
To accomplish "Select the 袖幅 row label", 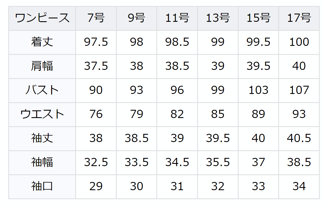I will click(42, 162).
